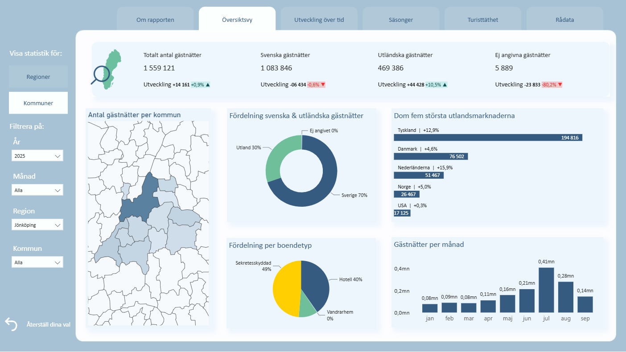Select the jul bar in monthly chart

click(546, 290)
